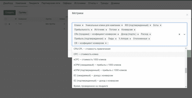Sort by ID column header
This screenshot has width=192, height=98.
[16, 19]
